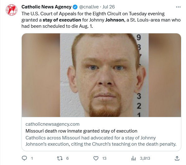Viewport: 186px width, 165px height.
Task: Click the like count 13
Action: point(104,158)
